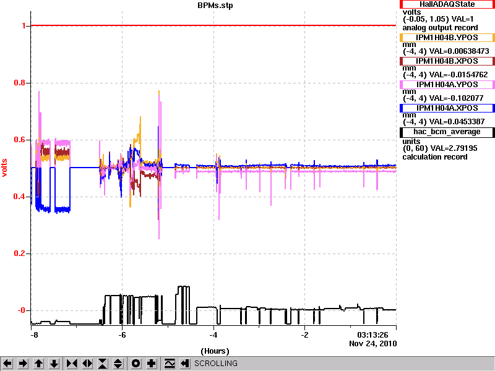Click the 0.2 tick label on the y-axis

(20, 254)
